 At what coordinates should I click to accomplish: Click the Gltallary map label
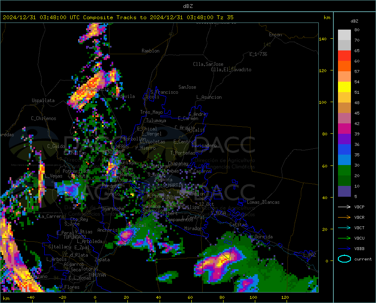(x=60, y=247)
